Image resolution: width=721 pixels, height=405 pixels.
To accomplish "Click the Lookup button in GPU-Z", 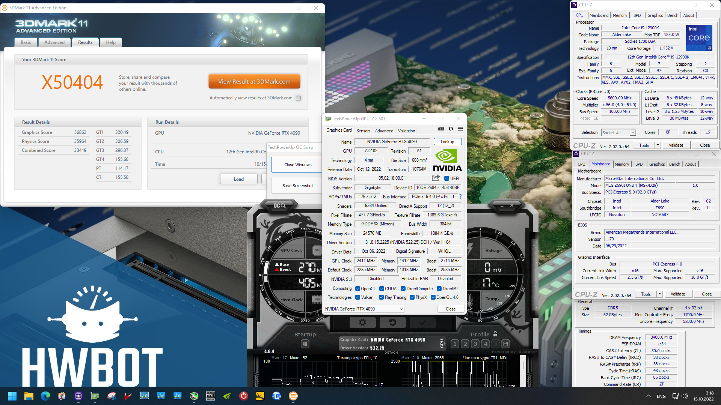I will [447, 142].
